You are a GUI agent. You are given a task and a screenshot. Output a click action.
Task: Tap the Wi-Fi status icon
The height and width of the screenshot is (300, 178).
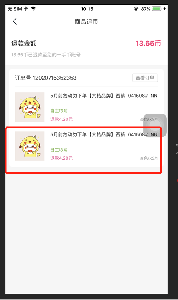click(x=33, y=9)
